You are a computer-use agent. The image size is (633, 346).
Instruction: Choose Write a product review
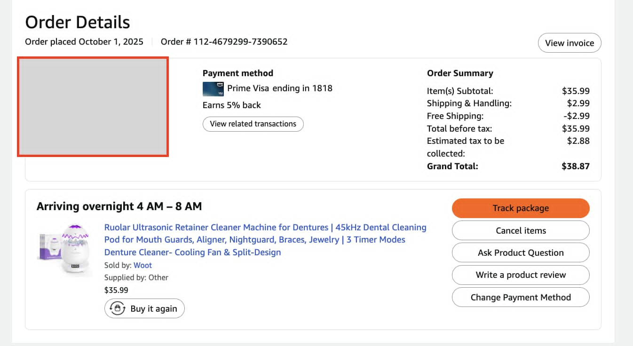(521, 275)
